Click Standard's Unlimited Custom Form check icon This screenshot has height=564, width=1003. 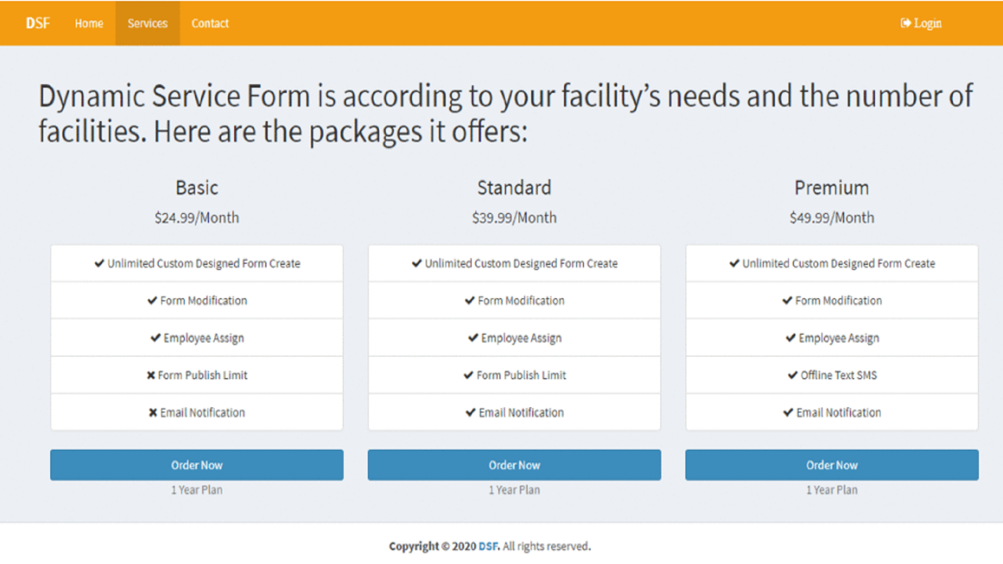(x=417, y=263)
